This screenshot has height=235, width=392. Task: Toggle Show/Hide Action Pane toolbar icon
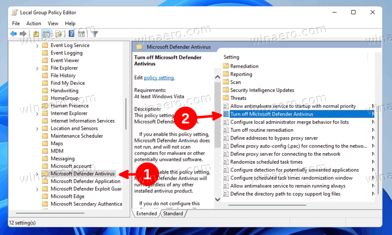point(82,34)
